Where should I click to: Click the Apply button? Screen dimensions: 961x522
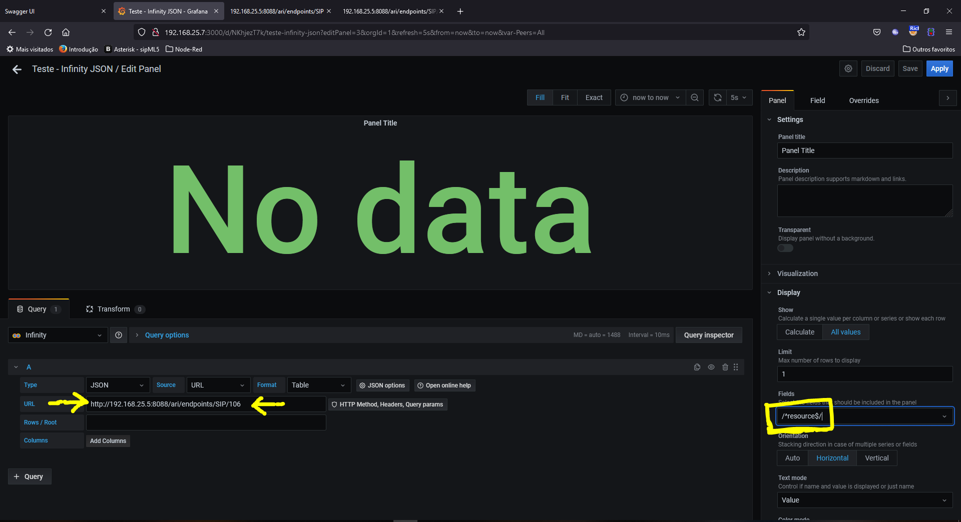pos(939,68)
